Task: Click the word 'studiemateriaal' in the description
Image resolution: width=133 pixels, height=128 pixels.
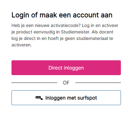Action: pyautogui.click(x=92, y=38)
